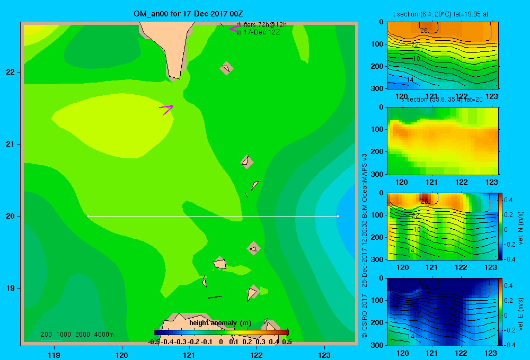Click the left endpoint of the white transect line
Screen dimensions: 530x360
pos(88,216)
